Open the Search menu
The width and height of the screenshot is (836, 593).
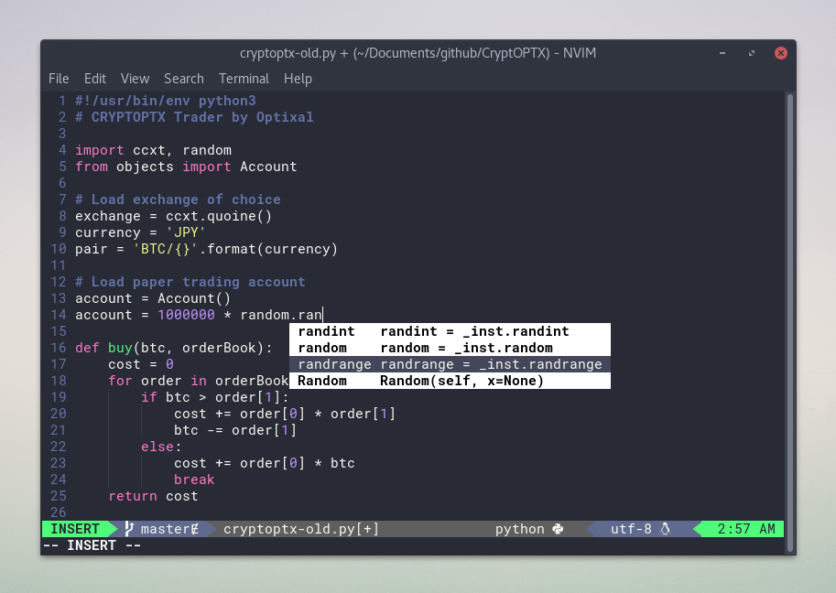click(x=184, y=79)
